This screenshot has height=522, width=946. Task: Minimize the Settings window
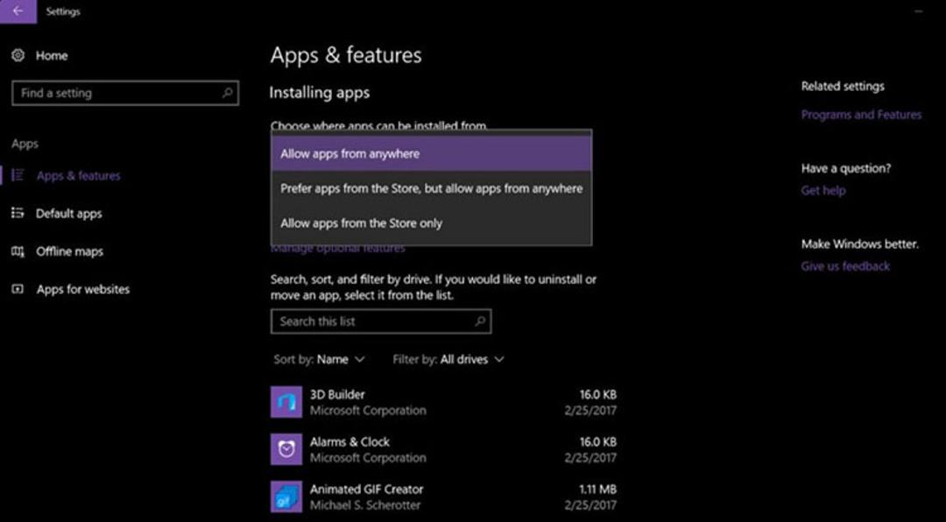tap(918, 11)
